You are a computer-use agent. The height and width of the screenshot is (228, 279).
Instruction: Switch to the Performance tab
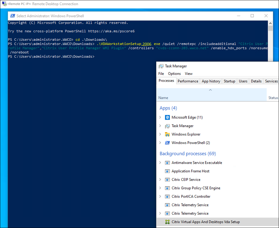pyautogui.click(x=188, y=81)
